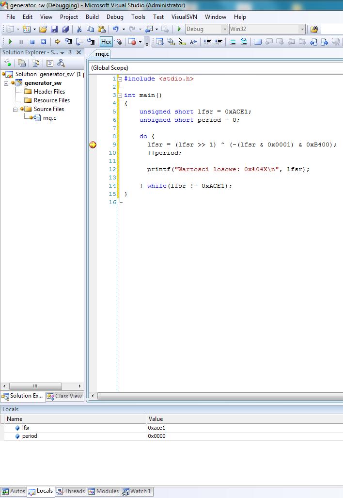Open the Debug configuration dropdown

point(225,29)
